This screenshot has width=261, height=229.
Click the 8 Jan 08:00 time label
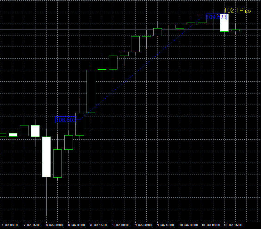tap(76, 225)
